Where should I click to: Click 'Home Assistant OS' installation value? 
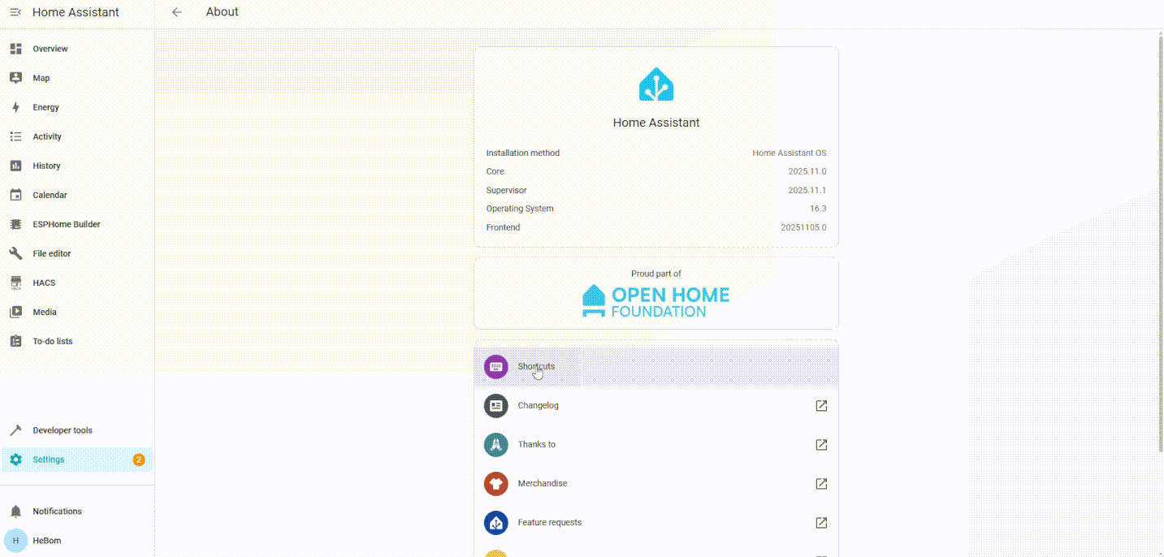(x=790, y=153)
